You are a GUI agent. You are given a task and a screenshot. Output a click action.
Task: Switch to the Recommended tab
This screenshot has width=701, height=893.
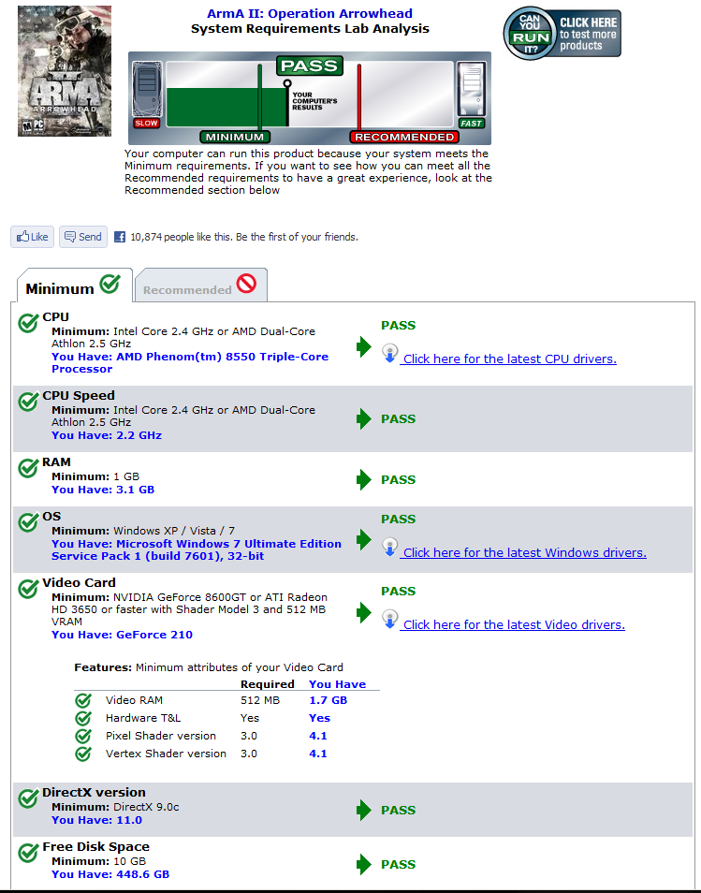200,286
